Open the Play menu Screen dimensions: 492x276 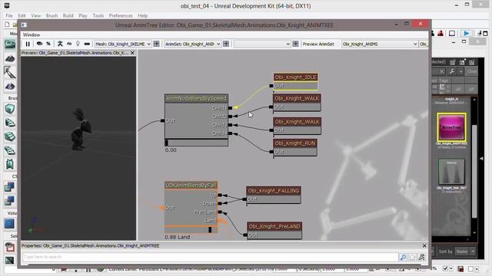[x=83, y=15]
